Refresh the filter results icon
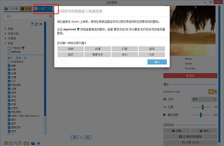224x146 pixels. click(36, 24)
